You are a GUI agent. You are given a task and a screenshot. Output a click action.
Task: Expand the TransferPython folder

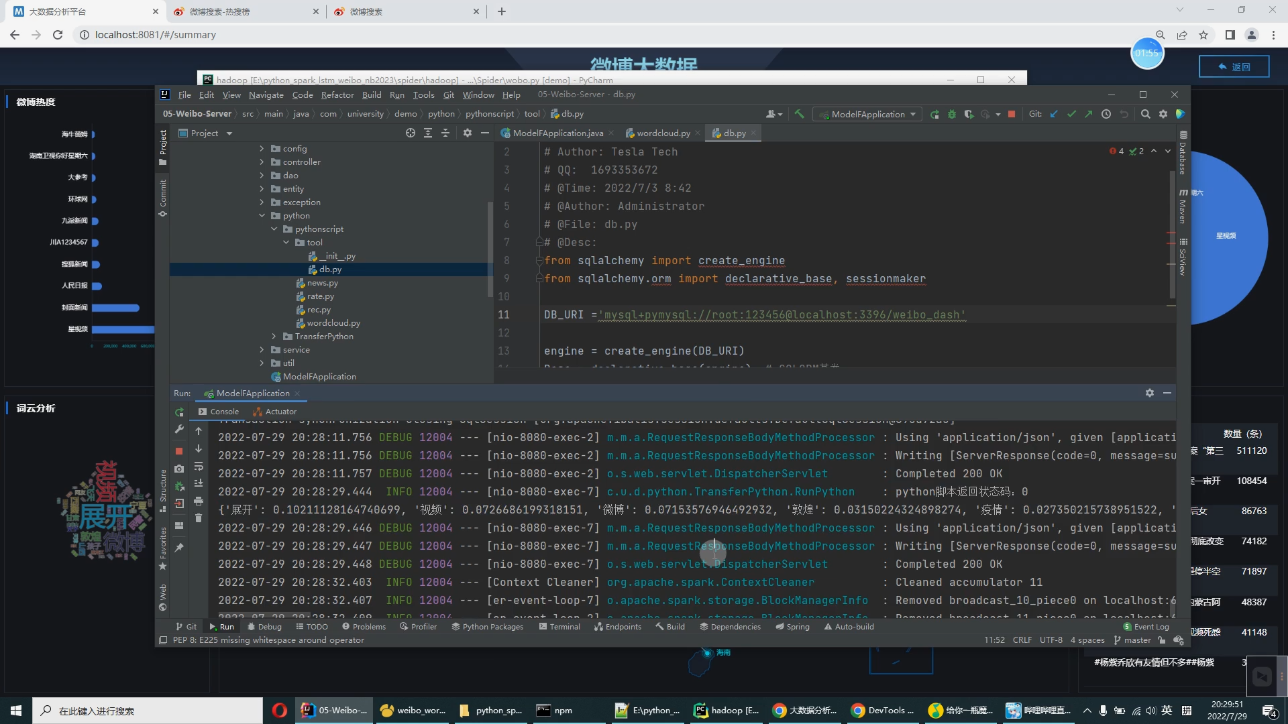pos(274,336)
